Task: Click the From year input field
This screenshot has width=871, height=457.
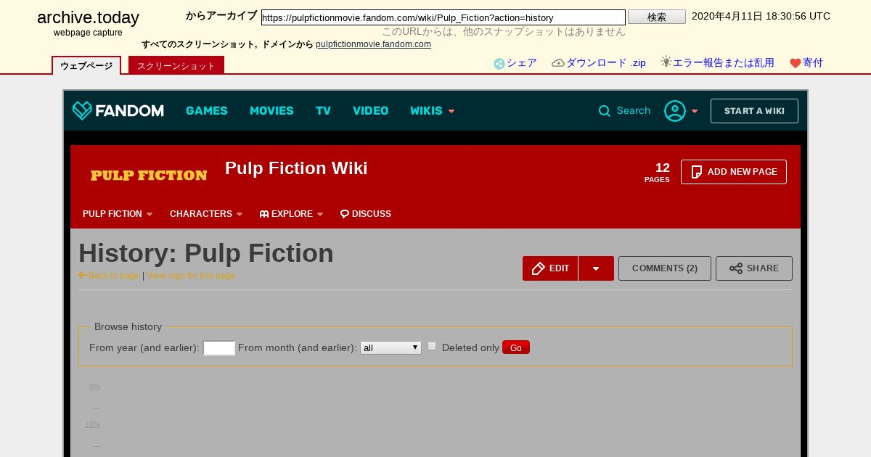Action: coord(219,348)
